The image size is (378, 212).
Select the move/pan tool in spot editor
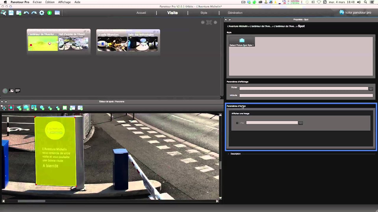[x=4, y=108]
